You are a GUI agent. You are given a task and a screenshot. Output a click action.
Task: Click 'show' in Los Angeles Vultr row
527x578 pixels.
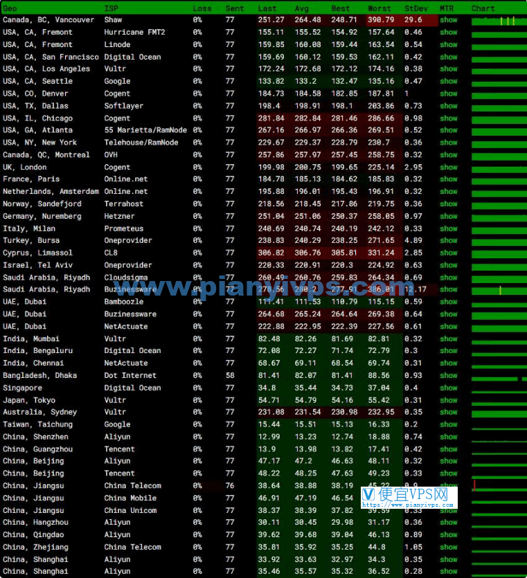(x=449, y=69)
